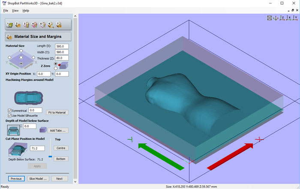Image resolution: width=300 pixels, height=189 pixels.
Task: Select top corner XY origin radio button
Action: click(21, 51)
